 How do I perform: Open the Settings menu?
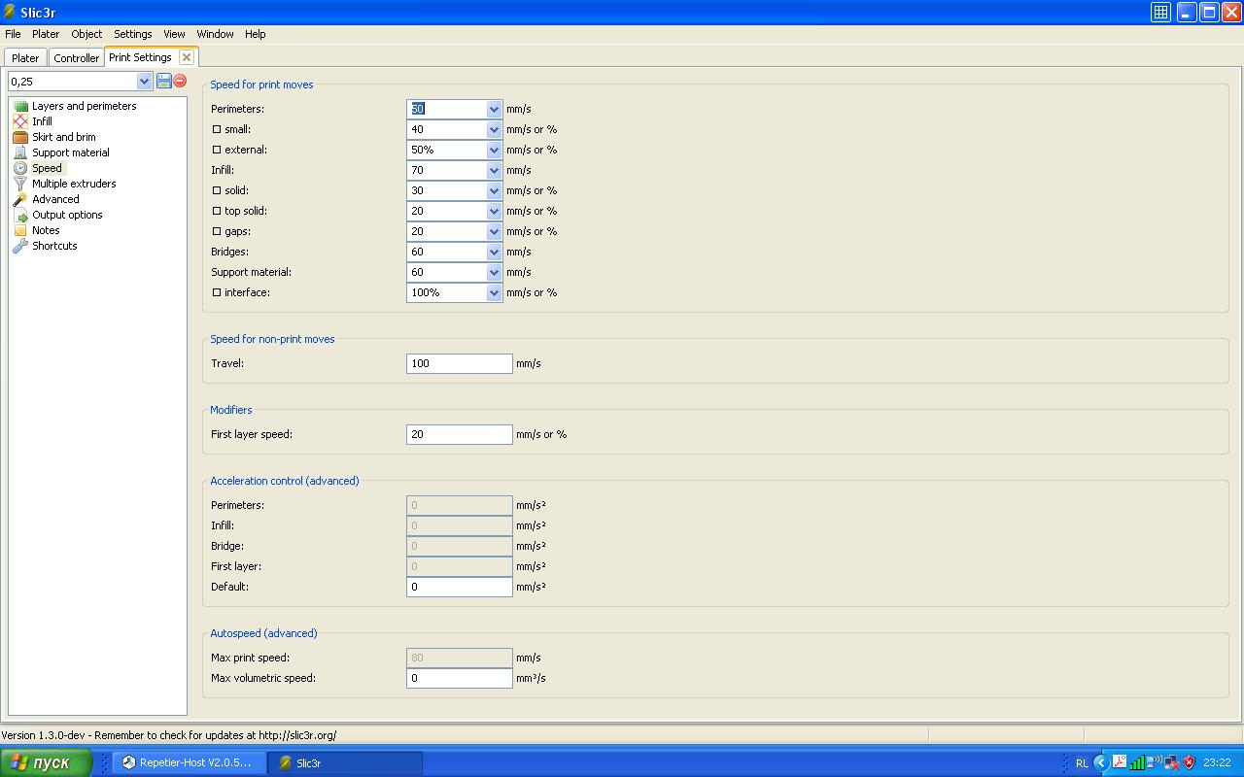pyautogui.click(x=132, y=34)
